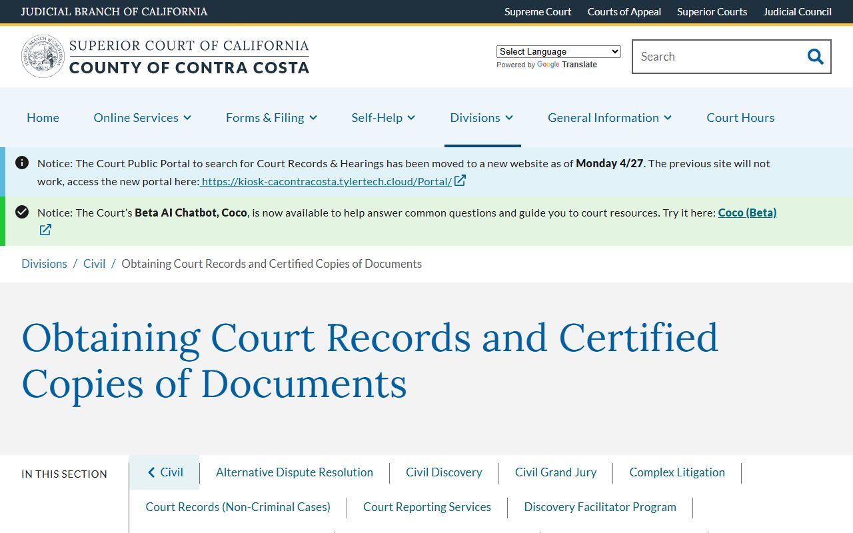Open Court Records (Non-Criminal Cases) link
This screenshot has width=853, height=533.
pyautogui.click(x=238, y=507)
